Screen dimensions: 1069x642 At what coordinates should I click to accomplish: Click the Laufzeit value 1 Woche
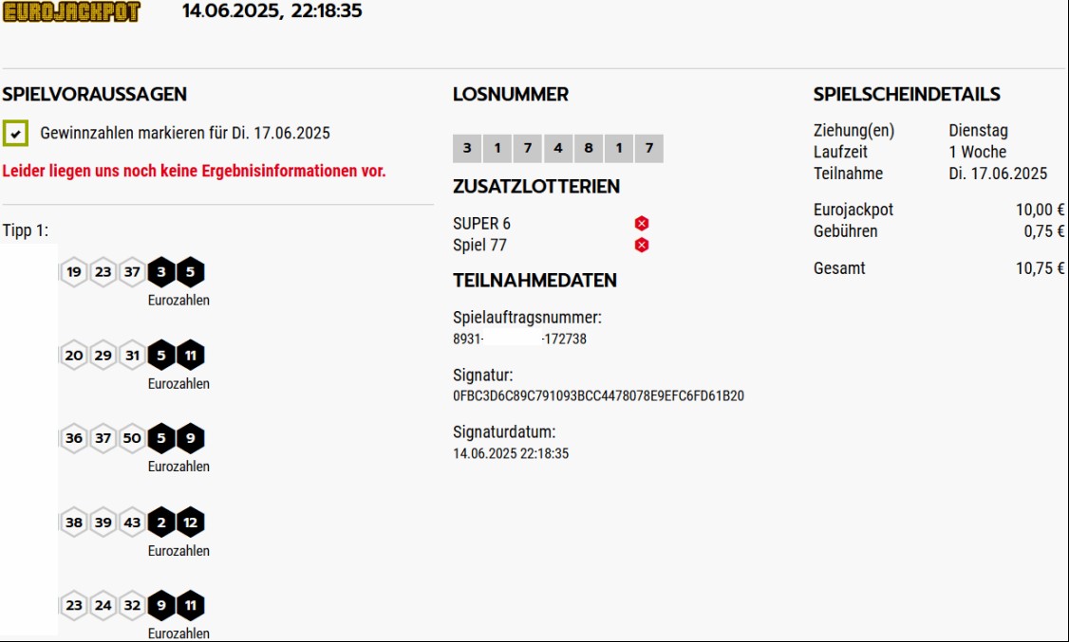tap(978, 152)
